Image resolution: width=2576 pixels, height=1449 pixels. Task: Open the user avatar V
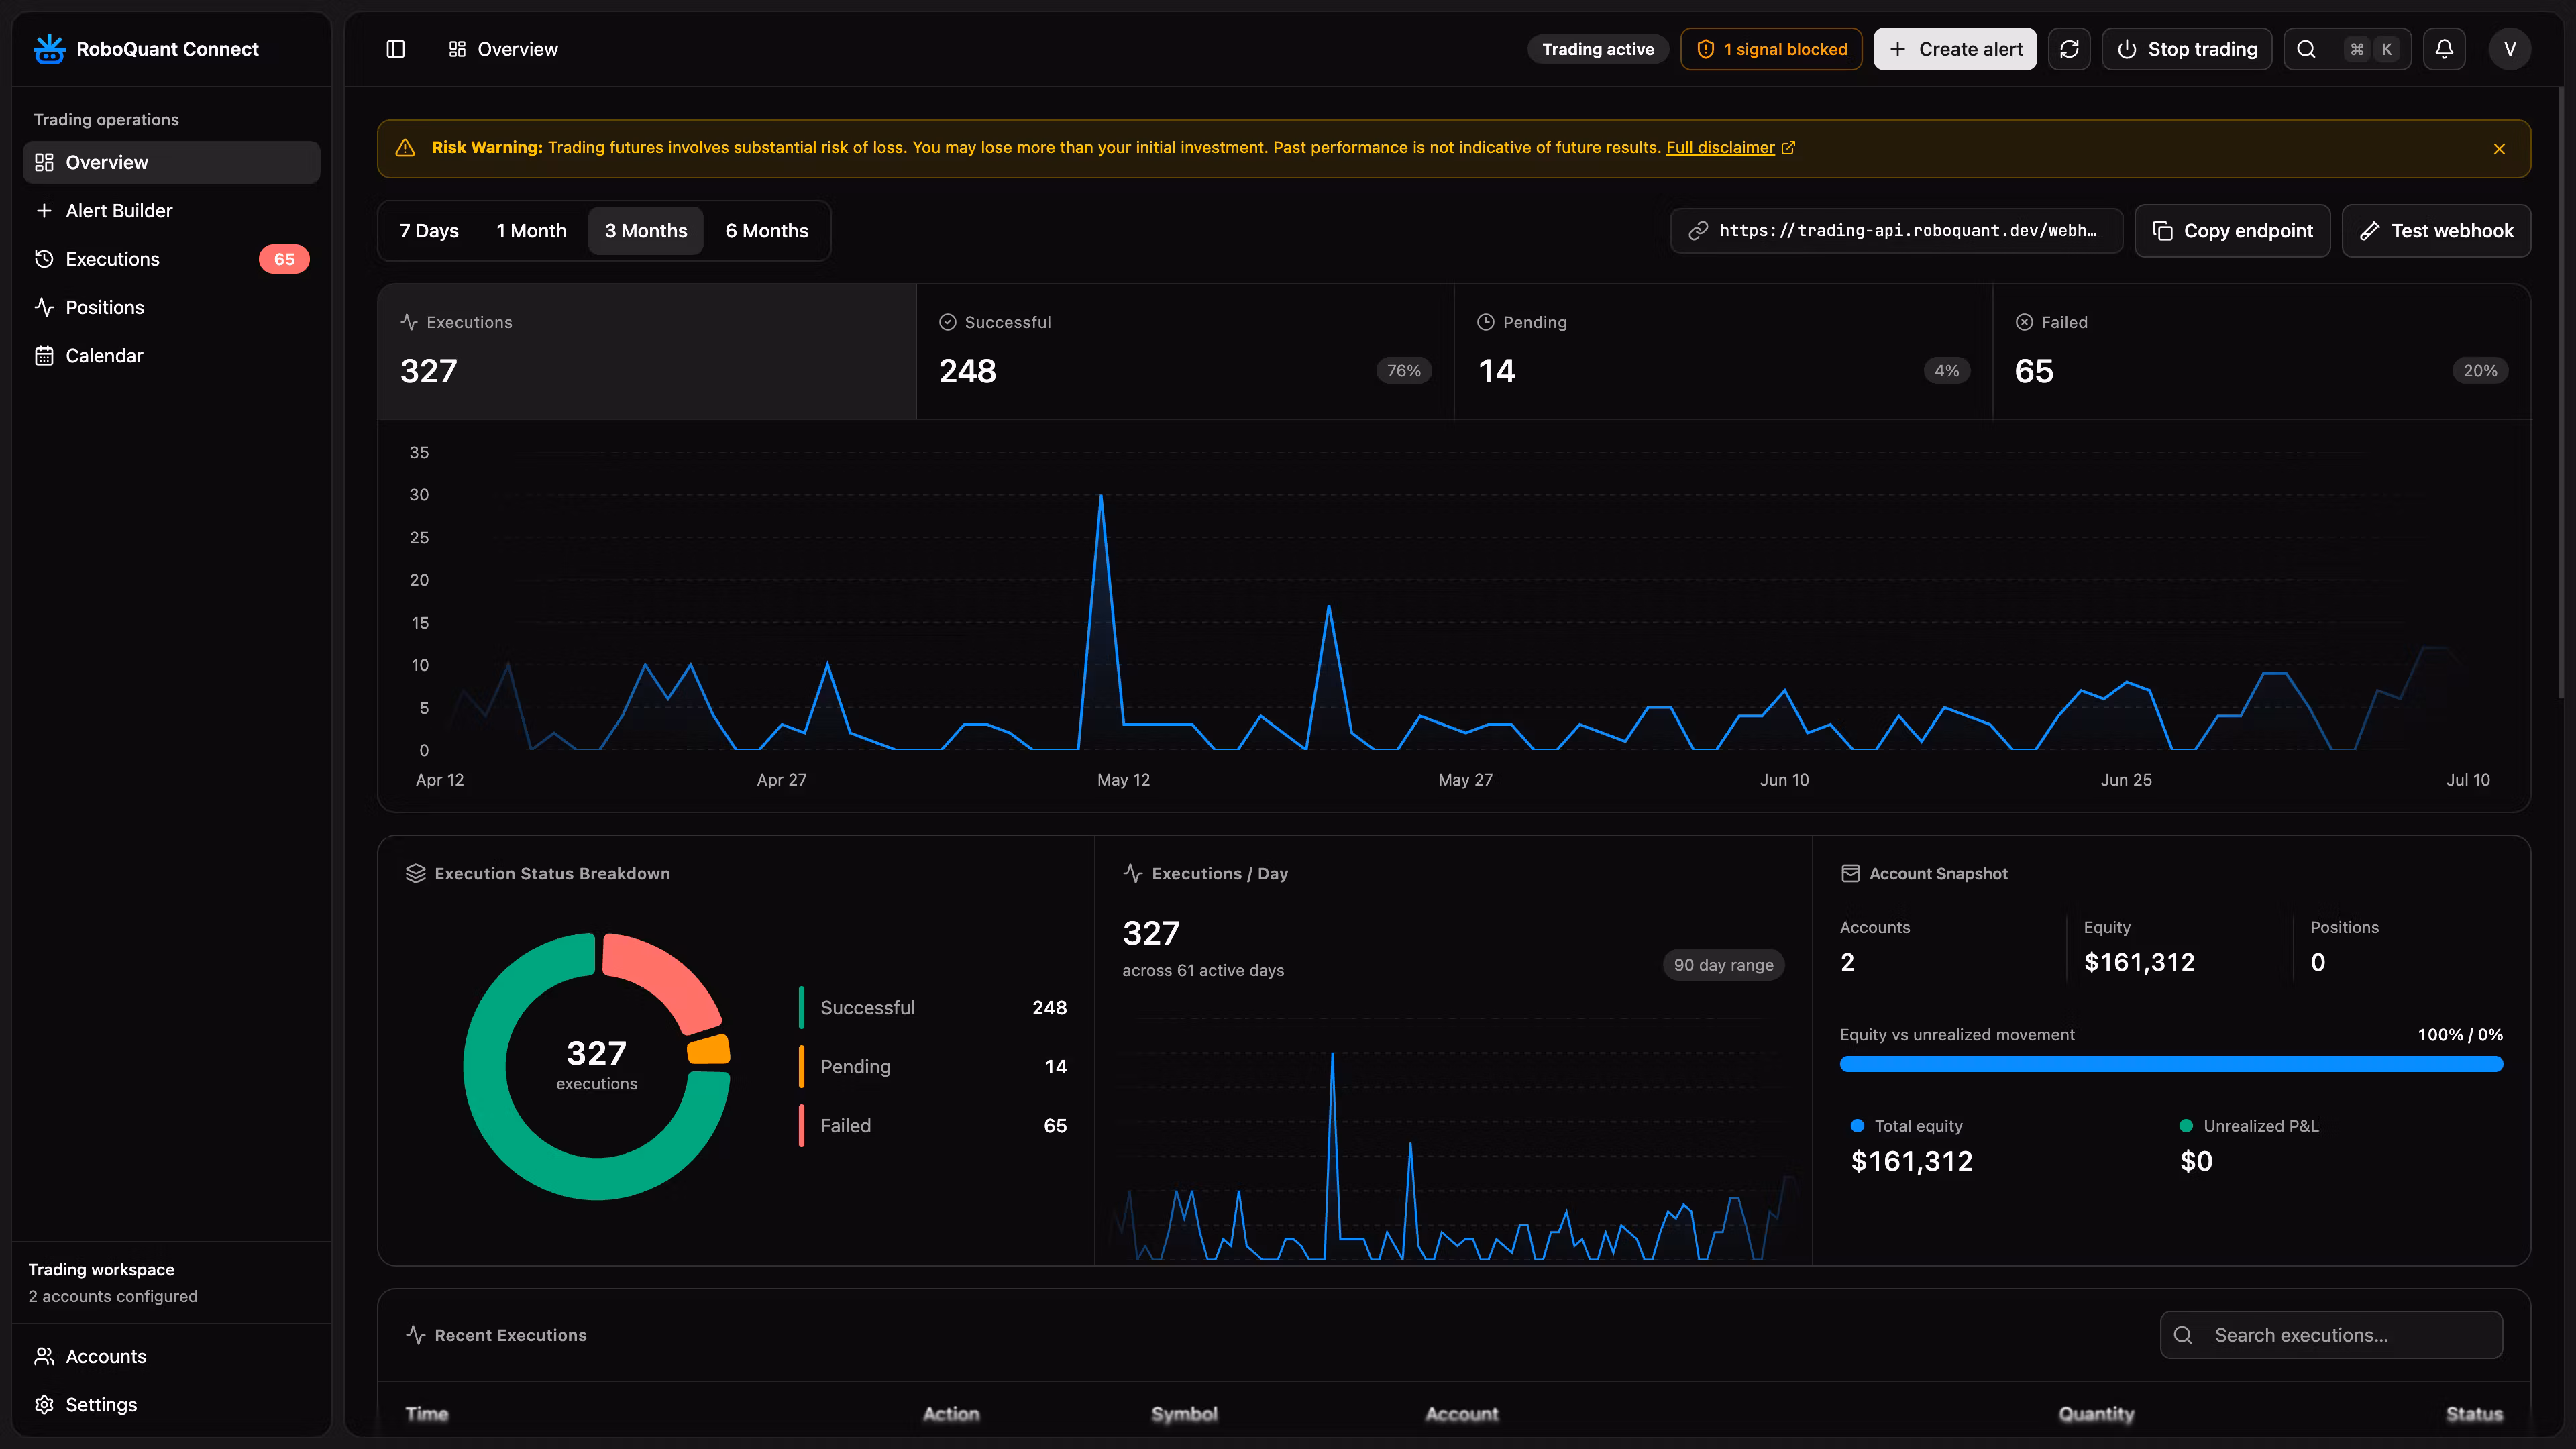2509,49
